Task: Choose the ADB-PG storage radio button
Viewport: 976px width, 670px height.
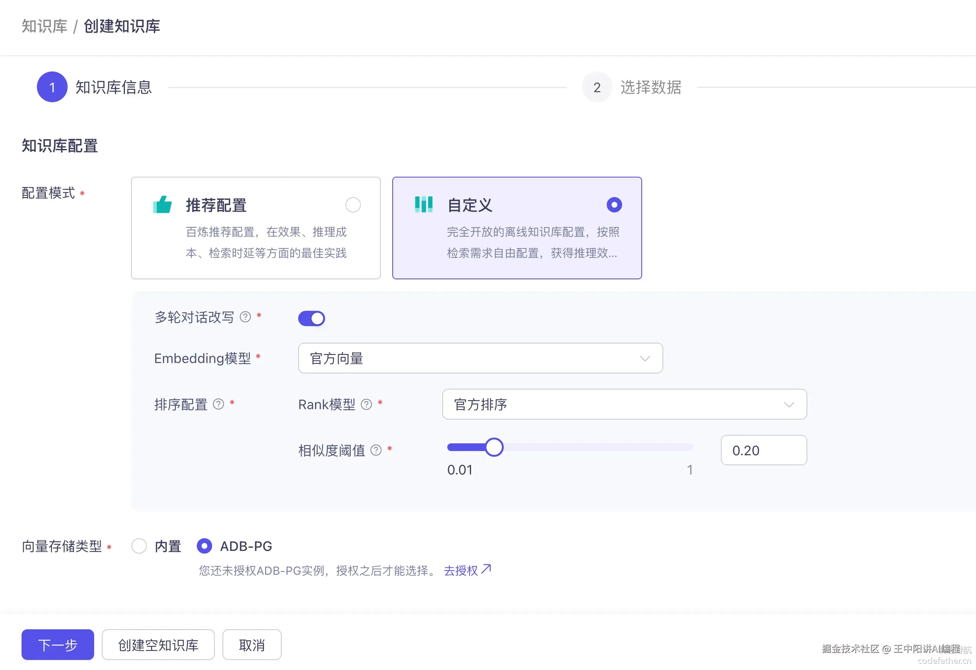Action: pyautogui.click(x=204, y=546)
